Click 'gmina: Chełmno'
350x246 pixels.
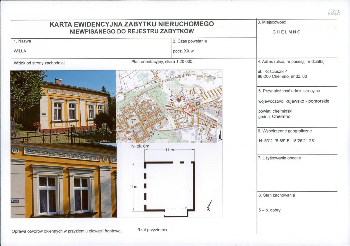(274, 117)
